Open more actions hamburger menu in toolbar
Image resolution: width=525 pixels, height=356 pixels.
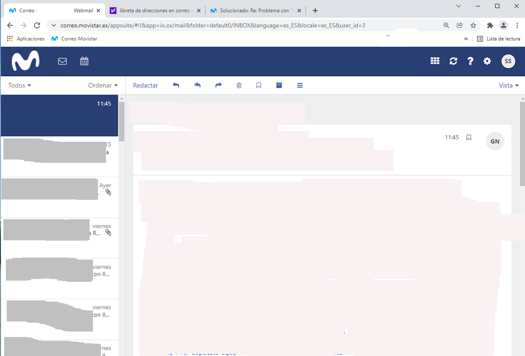(300, 85)
